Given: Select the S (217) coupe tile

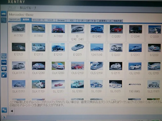Looking at the screenshot, I should pos(116,70).
